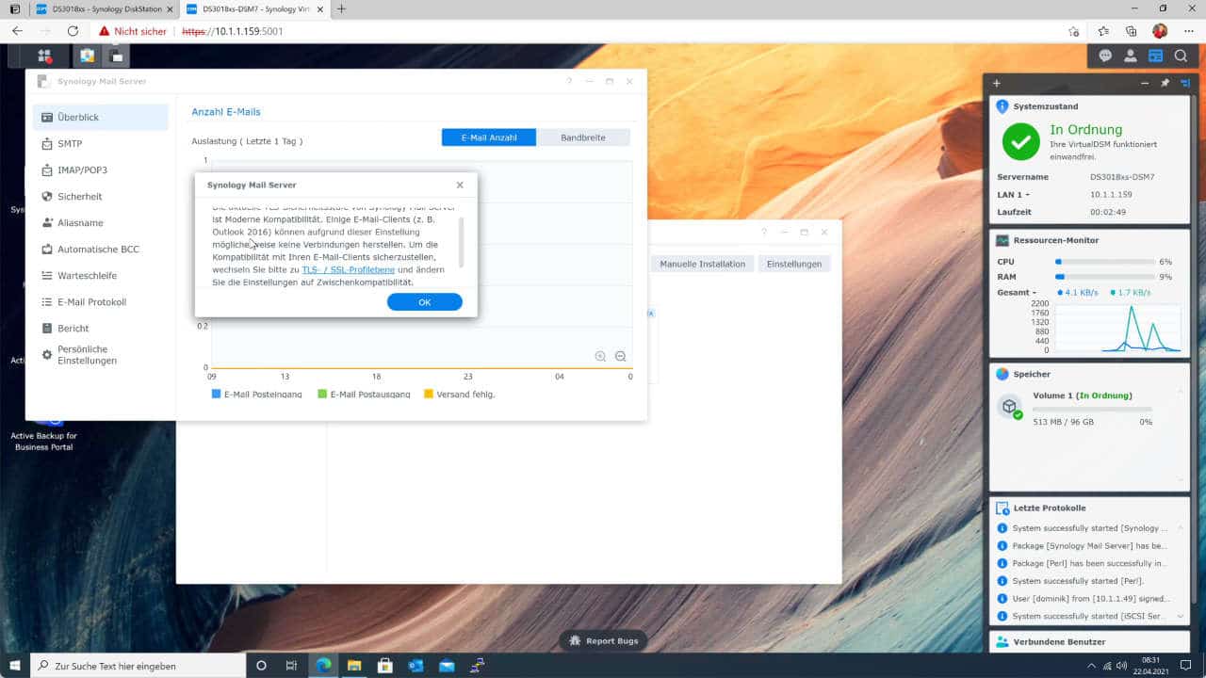The image size is (1206, 678).
Task: Add a widget with the plus icon
Action: 997,83
